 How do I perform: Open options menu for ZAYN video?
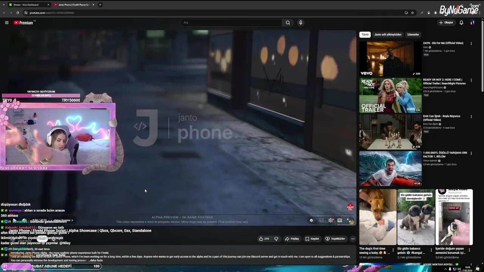pos(471,43)
